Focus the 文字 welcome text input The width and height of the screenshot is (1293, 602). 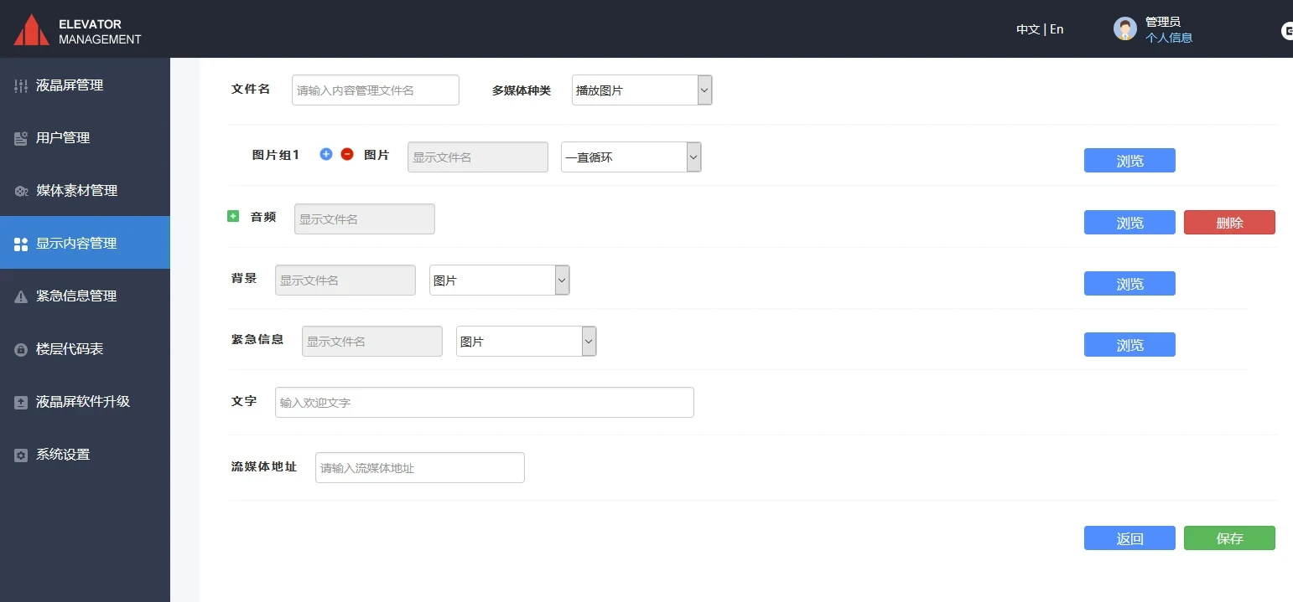pyautogui.click(x=485, y=402)
